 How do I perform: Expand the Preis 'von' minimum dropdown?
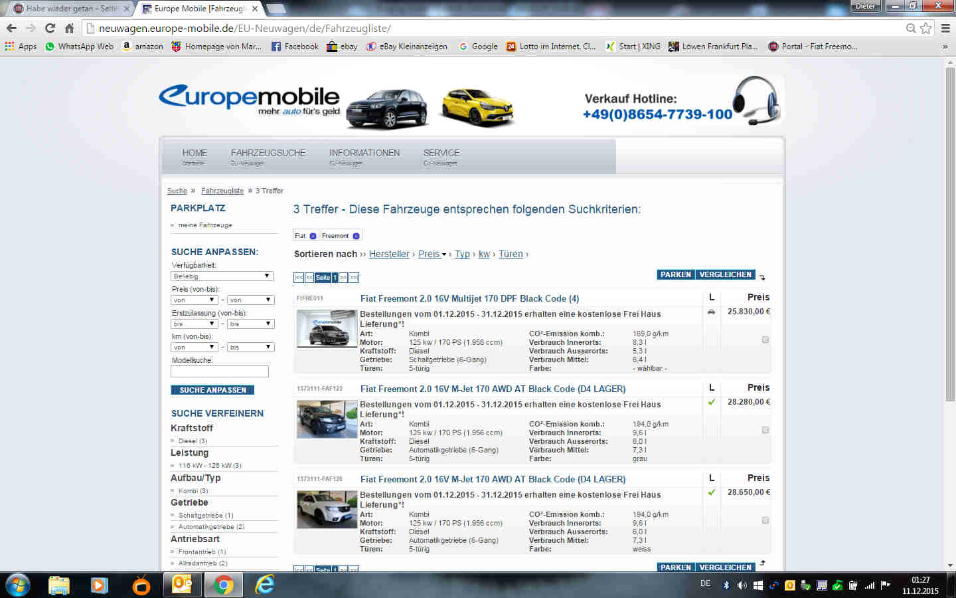pyautogui.click(x=195, y=300)
